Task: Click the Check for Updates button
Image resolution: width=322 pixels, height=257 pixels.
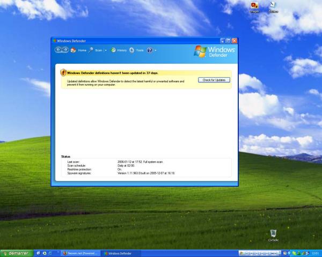Action: [214, 80]
